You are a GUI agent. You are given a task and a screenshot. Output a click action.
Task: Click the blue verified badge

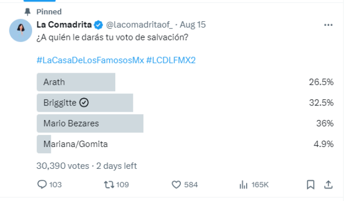98,25
